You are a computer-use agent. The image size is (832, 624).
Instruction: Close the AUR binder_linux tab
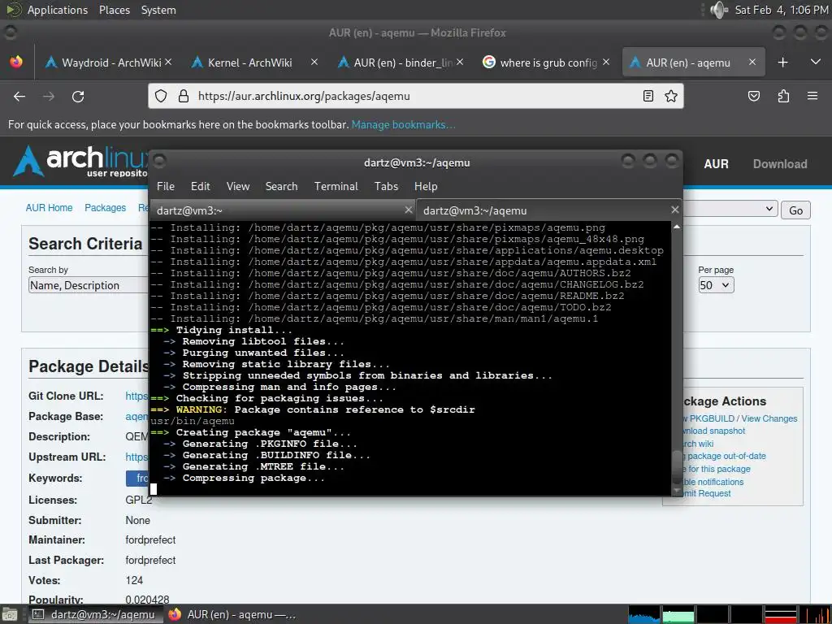[460, 62]
